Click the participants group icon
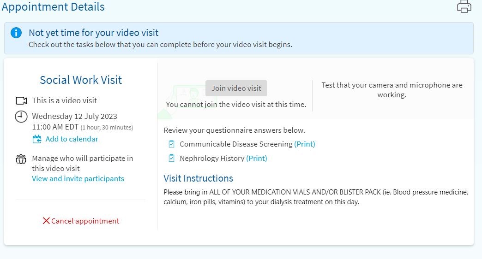The image size is (482, 259). point(21,159)
